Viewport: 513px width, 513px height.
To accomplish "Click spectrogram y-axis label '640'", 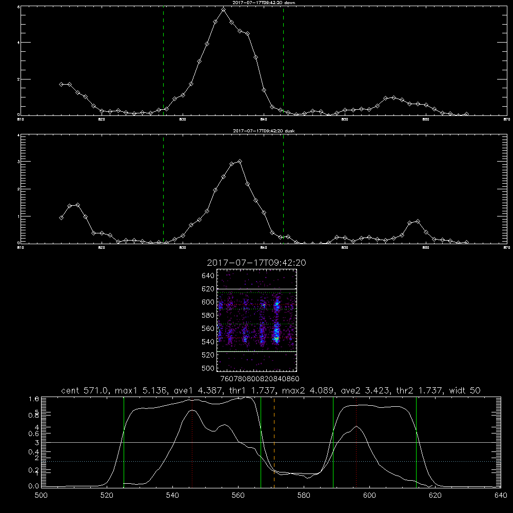I will pos(208,276).
